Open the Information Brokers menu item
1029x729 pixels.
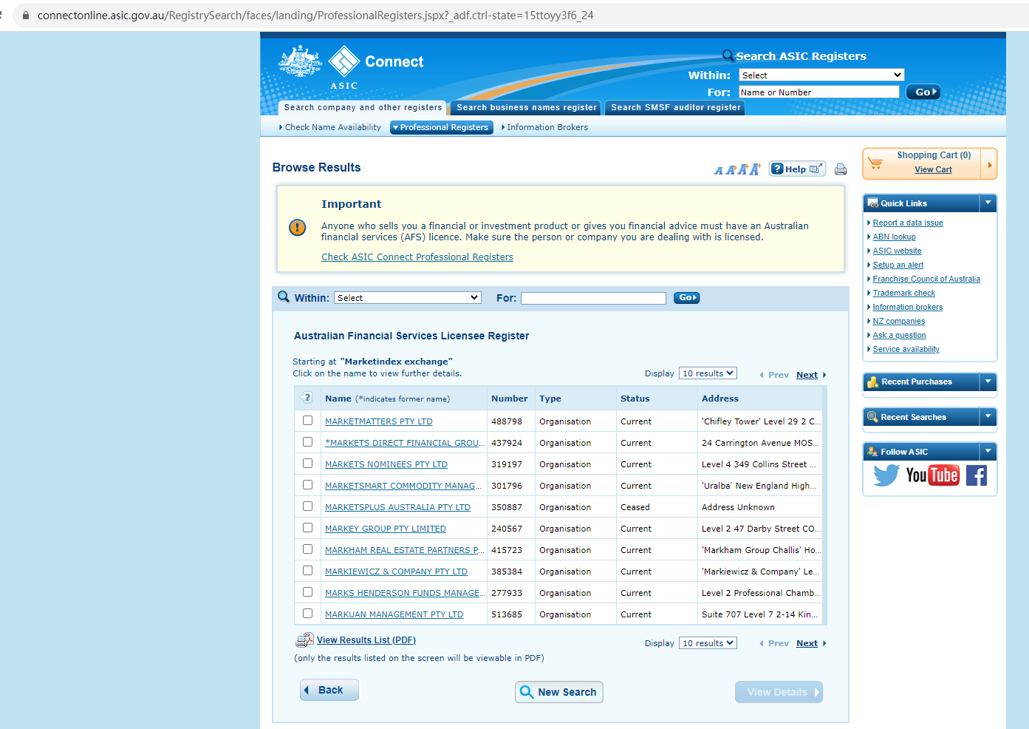547,127
